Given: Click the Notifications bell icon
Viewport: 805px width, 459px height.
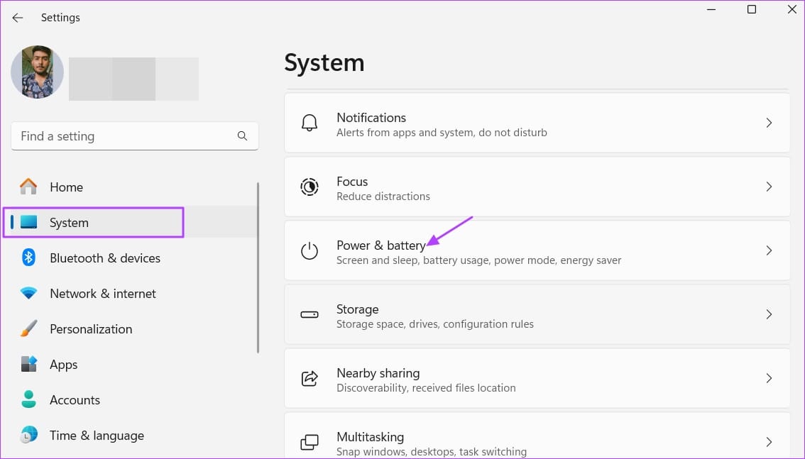Looking at the screenshot, I should pos(309,122).
